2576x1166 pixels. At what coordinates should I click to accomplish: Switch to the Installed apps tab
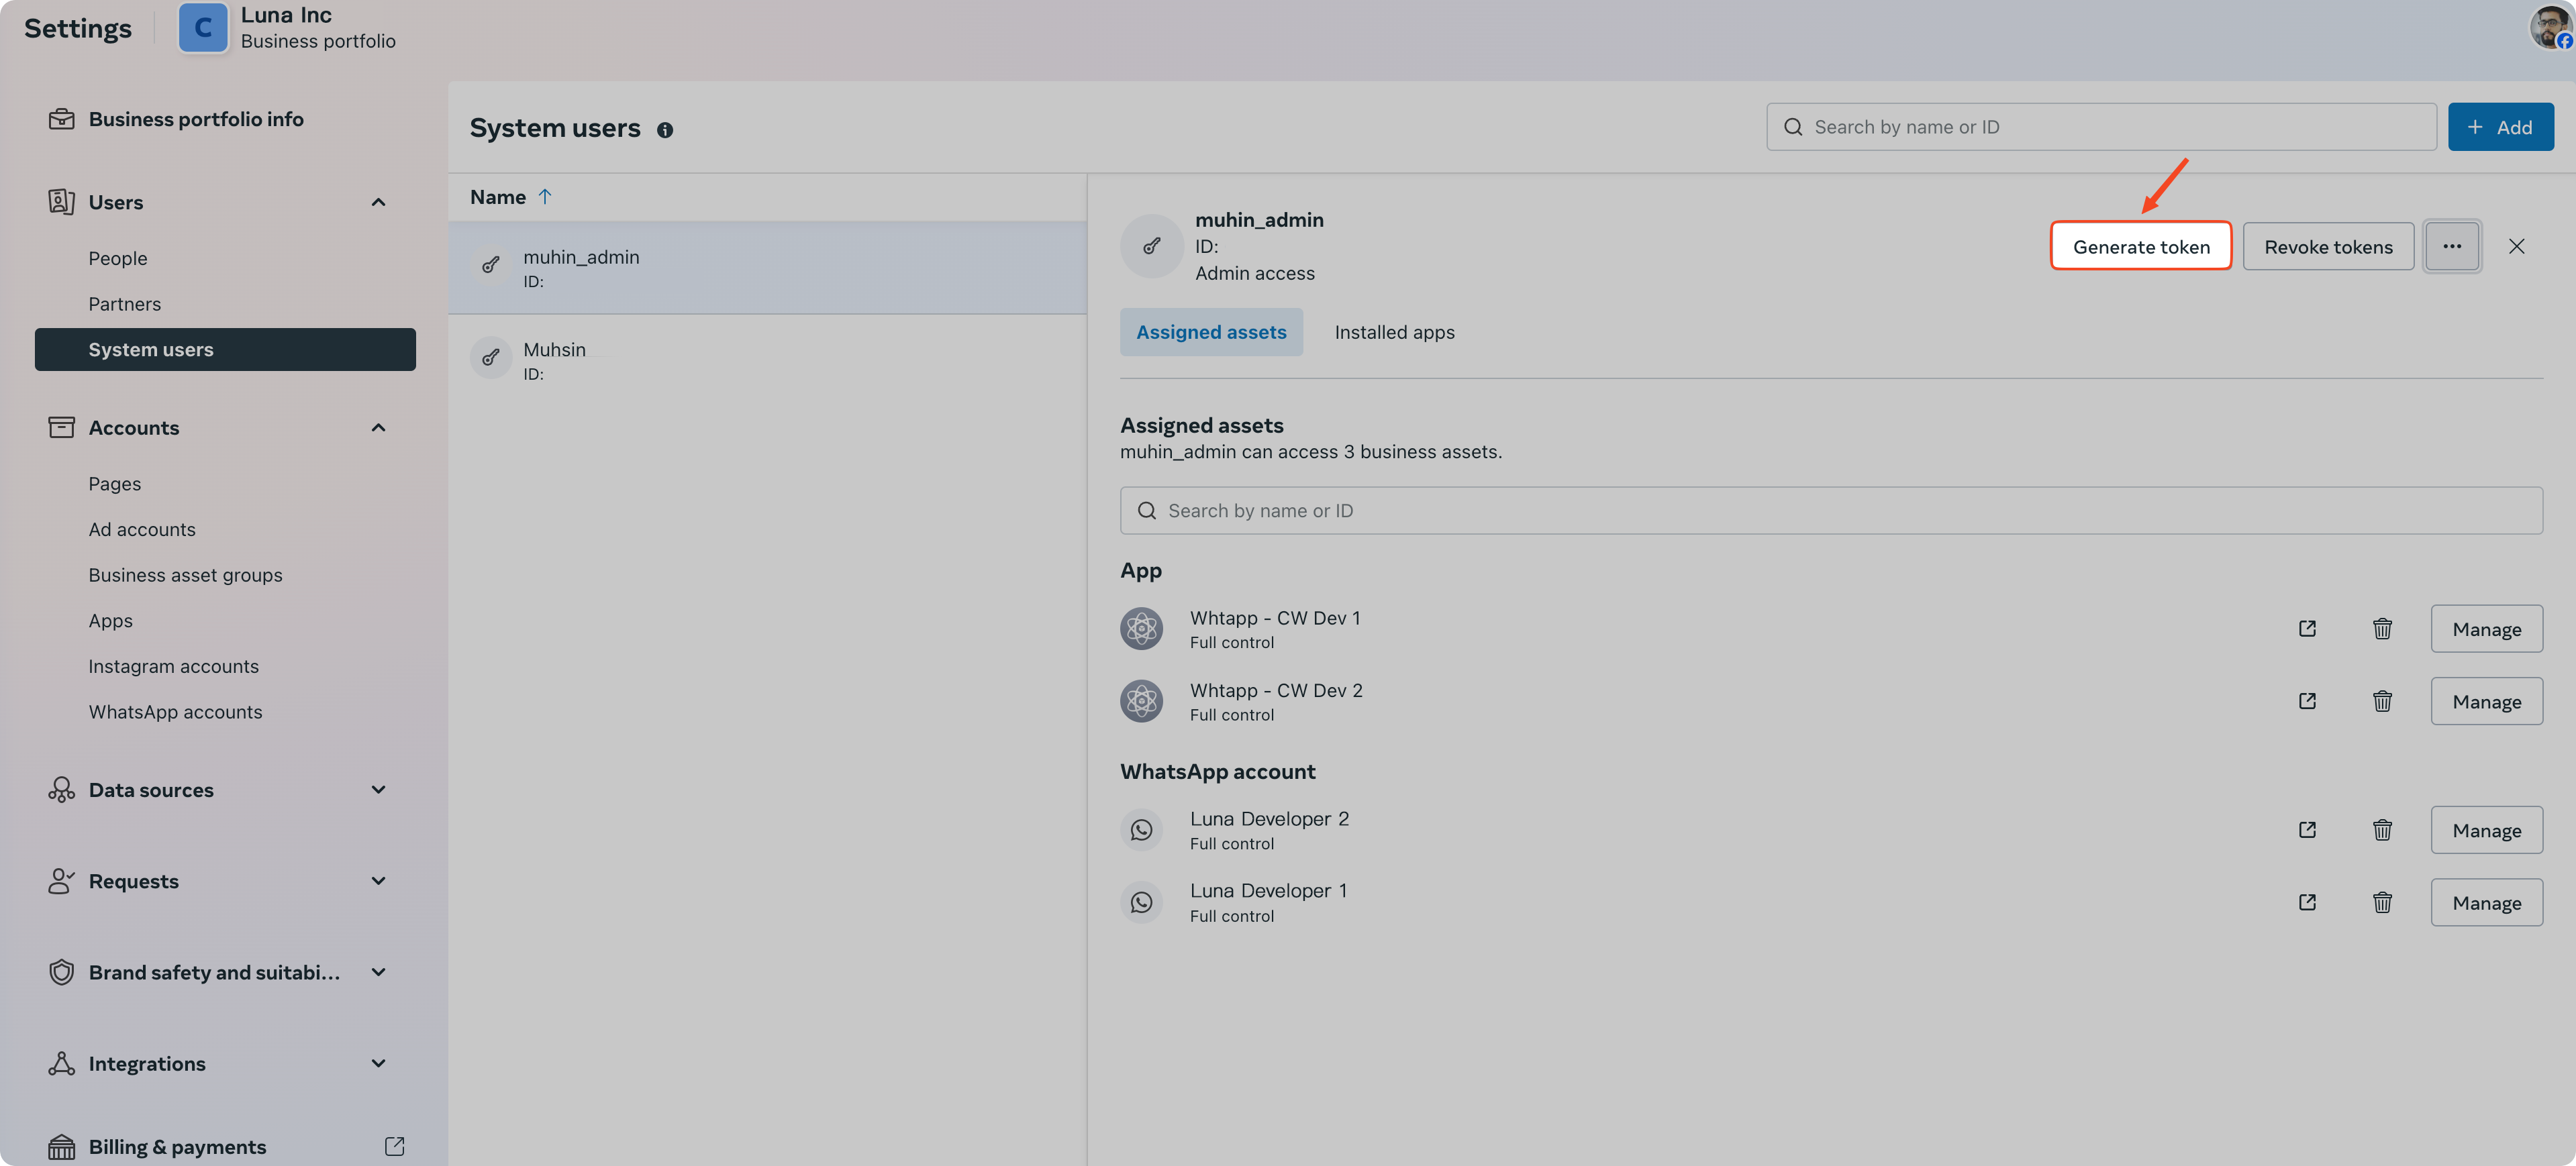tap(1394, 331)
